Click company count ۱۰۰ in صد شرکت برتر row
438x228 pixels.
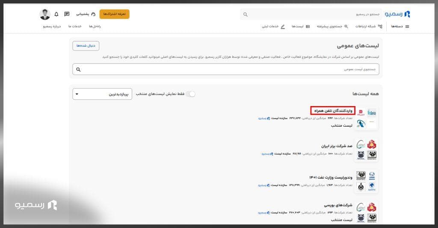click(x=330, y=154)
